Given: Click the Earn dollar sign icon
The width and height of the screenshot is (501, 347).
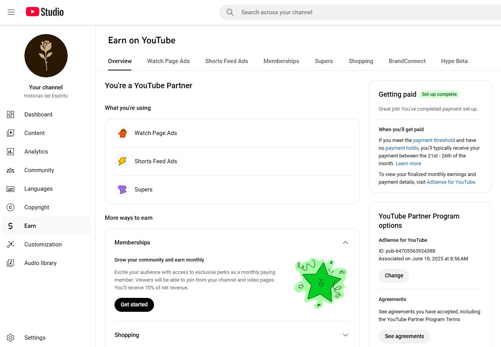Looking at the screenshot, I should [x=10, y=226].
